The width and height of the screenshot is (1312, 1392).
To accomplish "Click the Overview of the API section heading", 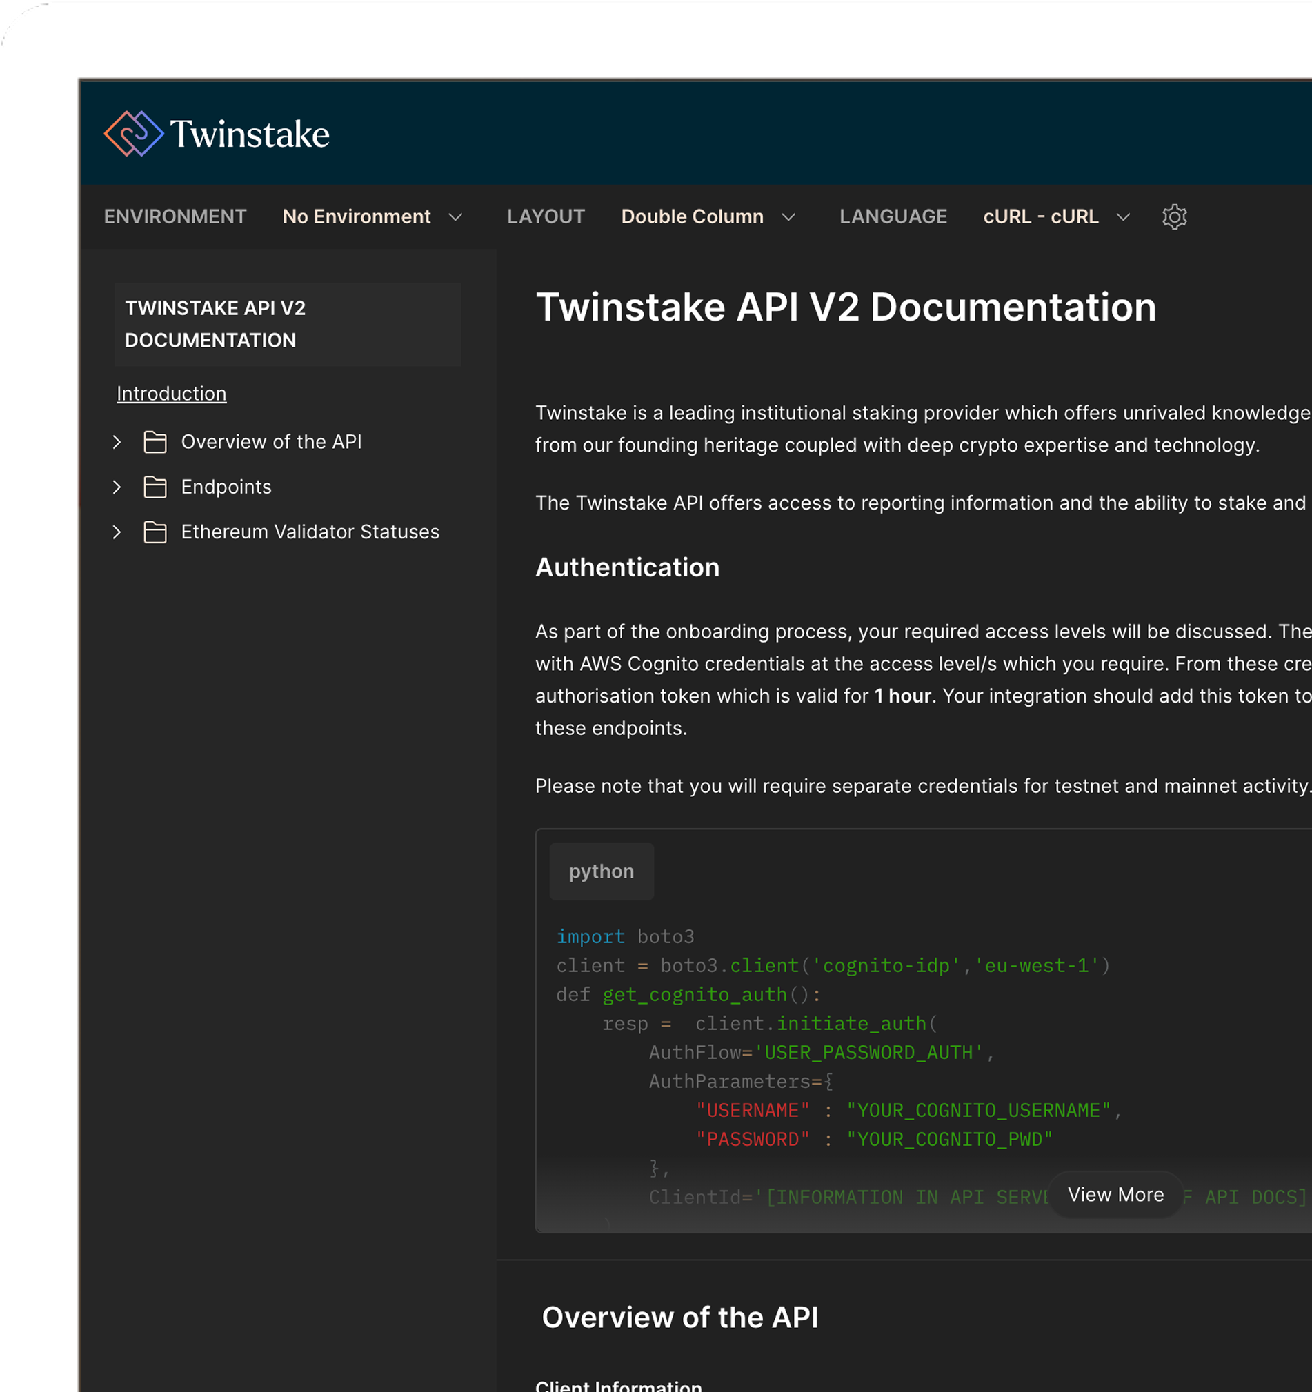I will coord(680,1317).
